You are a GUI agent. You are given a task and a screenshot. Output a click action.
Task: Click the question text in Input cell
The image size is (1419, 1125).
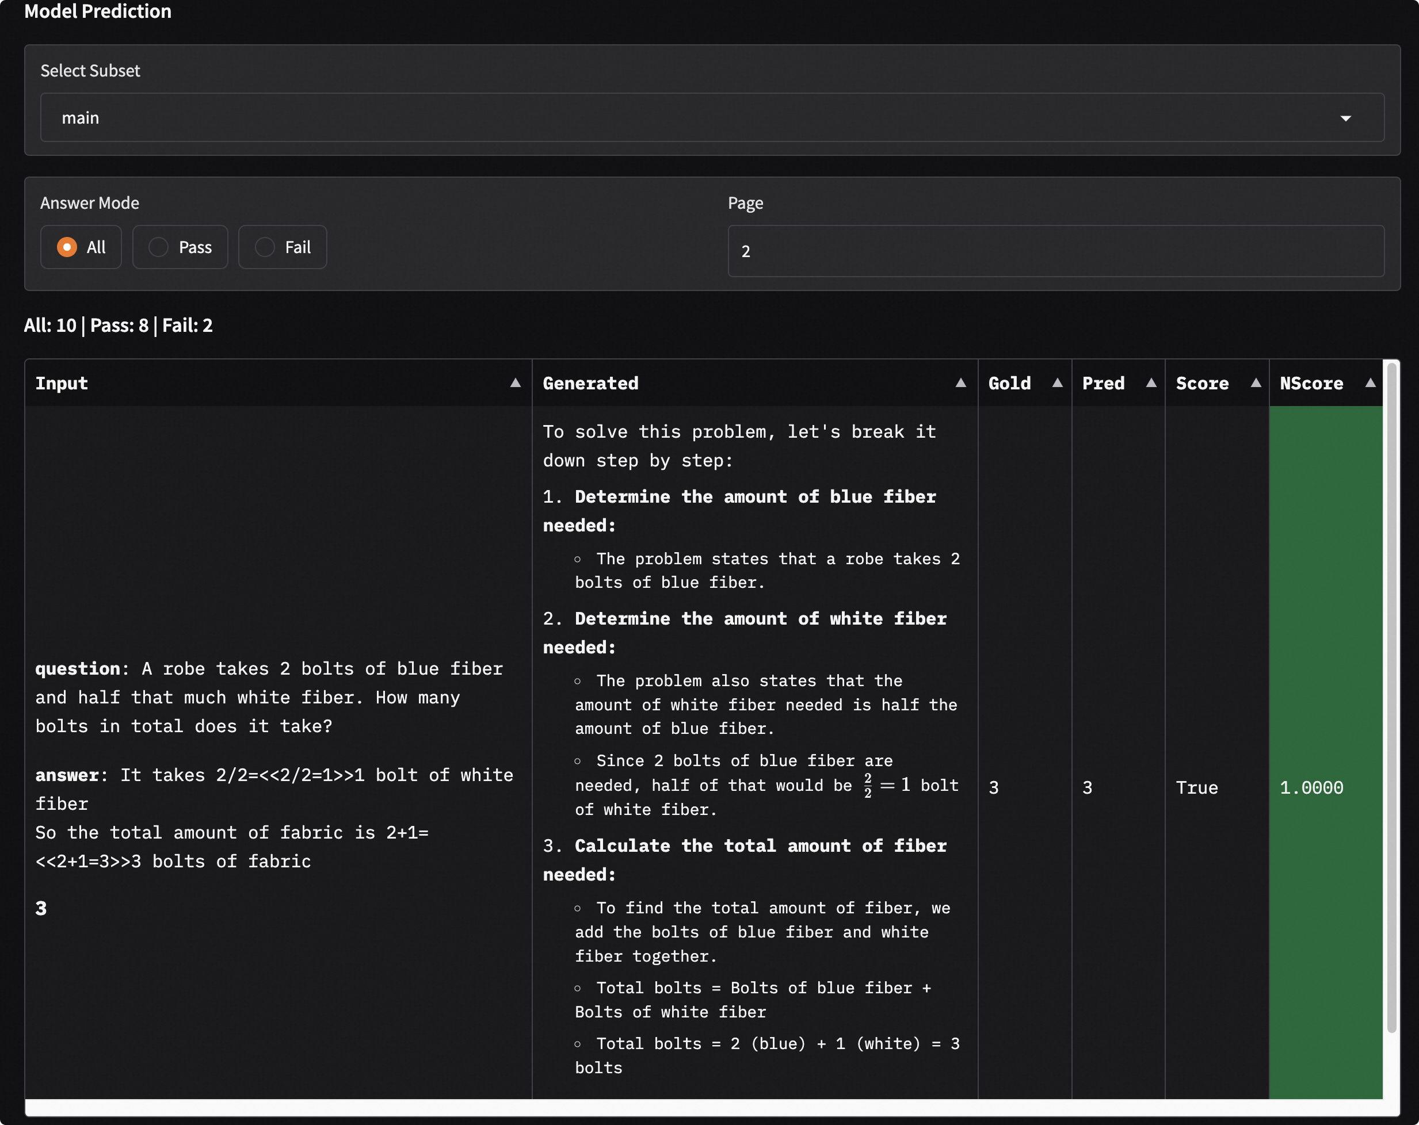coord(269,697)
